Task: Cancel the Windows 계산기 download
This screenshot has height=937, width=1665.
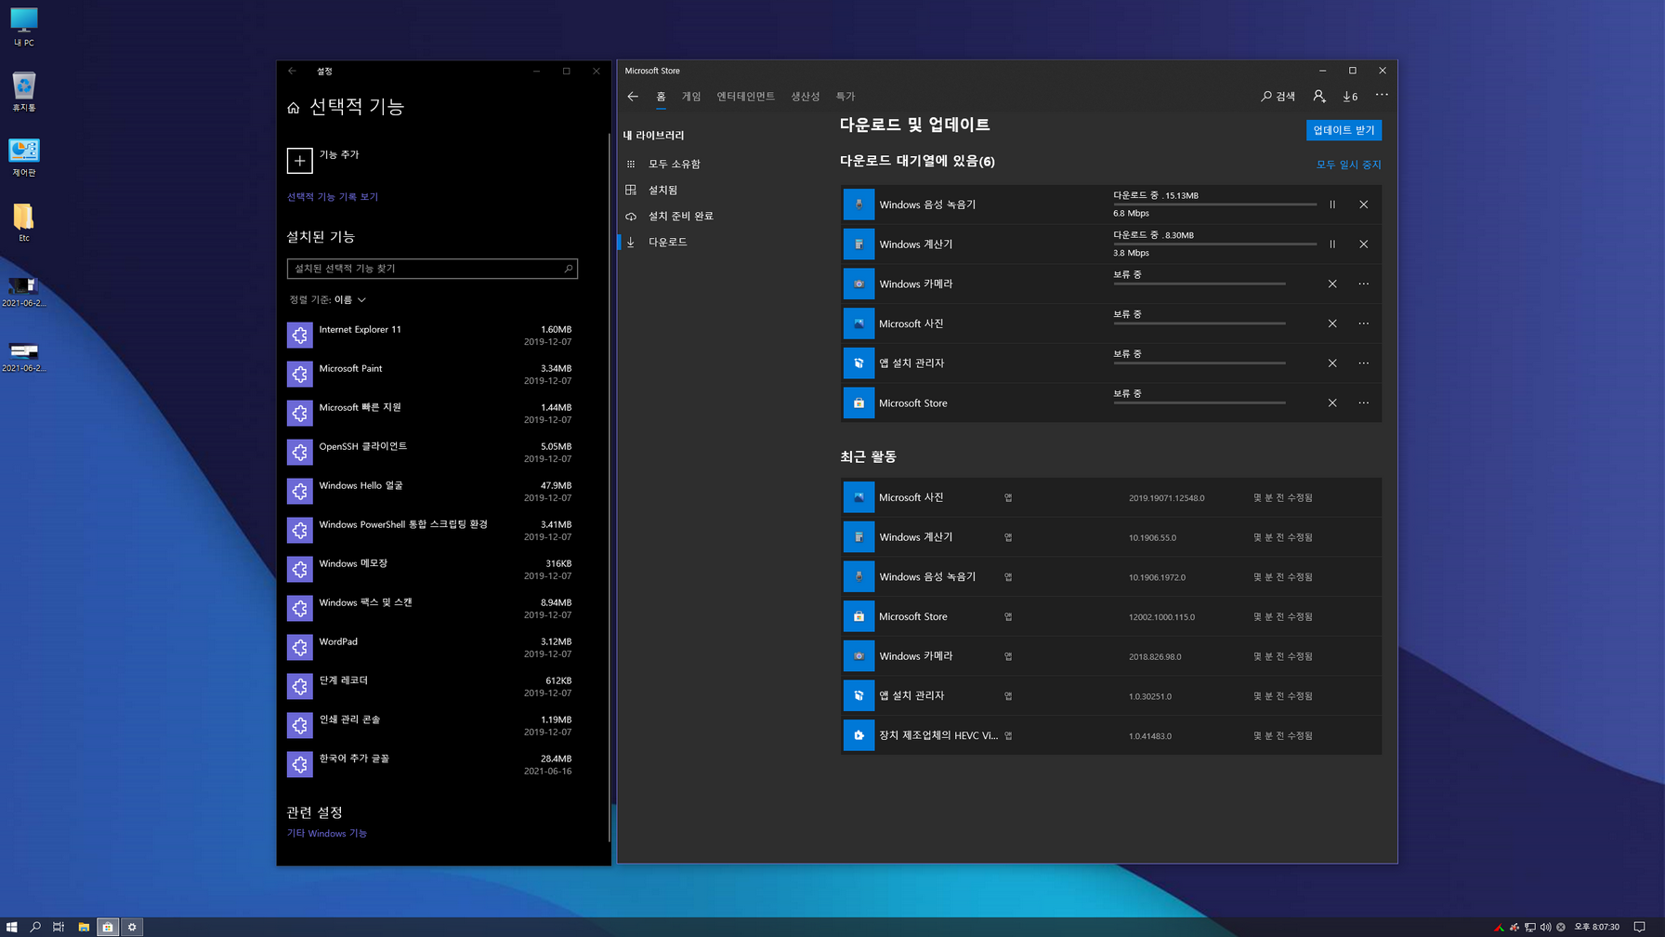Action: [x=1363, y=244]
